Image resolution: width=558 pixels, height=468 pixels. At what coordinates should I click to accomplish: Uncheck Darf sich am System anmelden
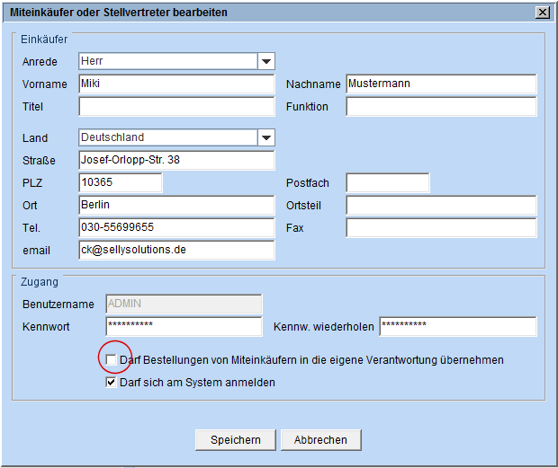tap(111, 383)
